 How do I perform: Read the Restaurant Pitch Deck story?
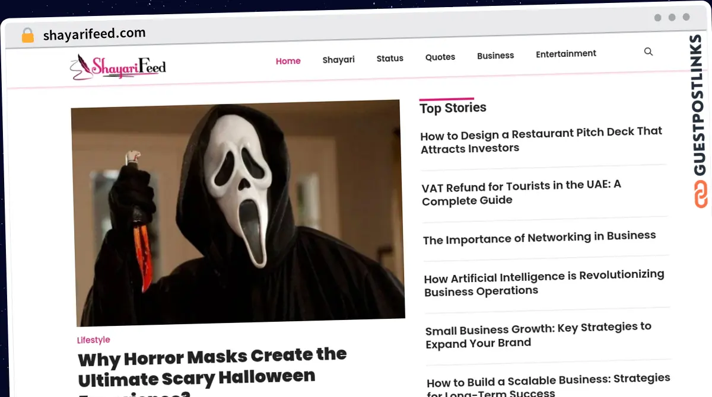point(541,140)
